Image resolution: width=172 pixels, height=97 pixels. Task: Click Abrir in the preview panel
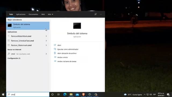pyautogui.click(x=59, y=45)
